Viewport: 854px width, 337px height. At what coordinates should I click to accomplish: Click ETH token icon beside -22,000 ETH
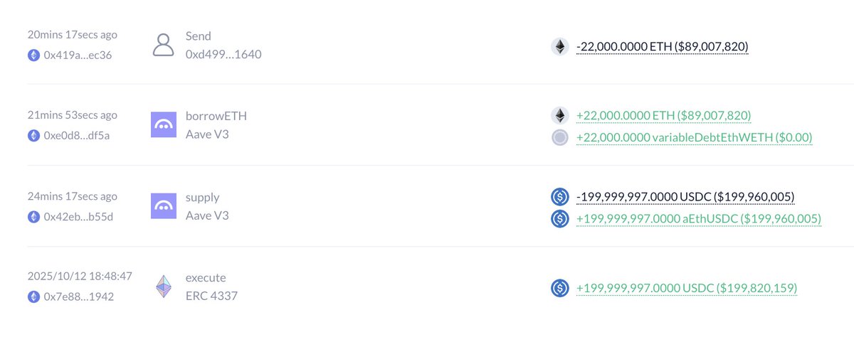(561, 47)
